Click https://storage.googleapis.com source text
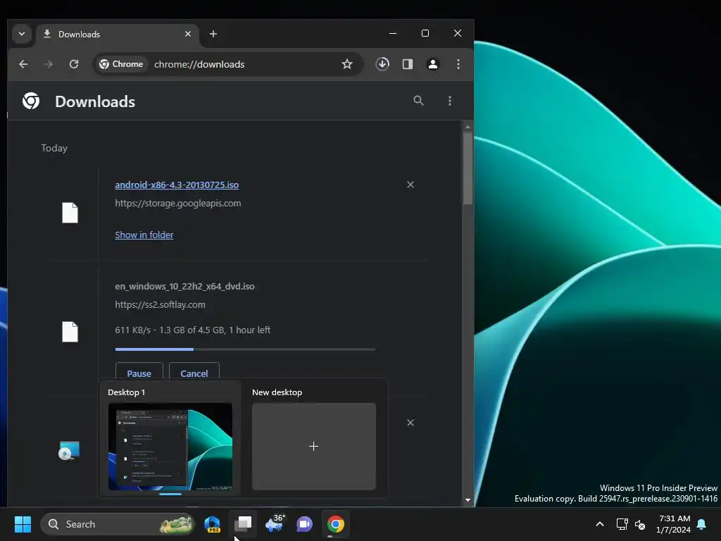Image resolution: width=721 pixels, height=541 pixels. (177, 204)
